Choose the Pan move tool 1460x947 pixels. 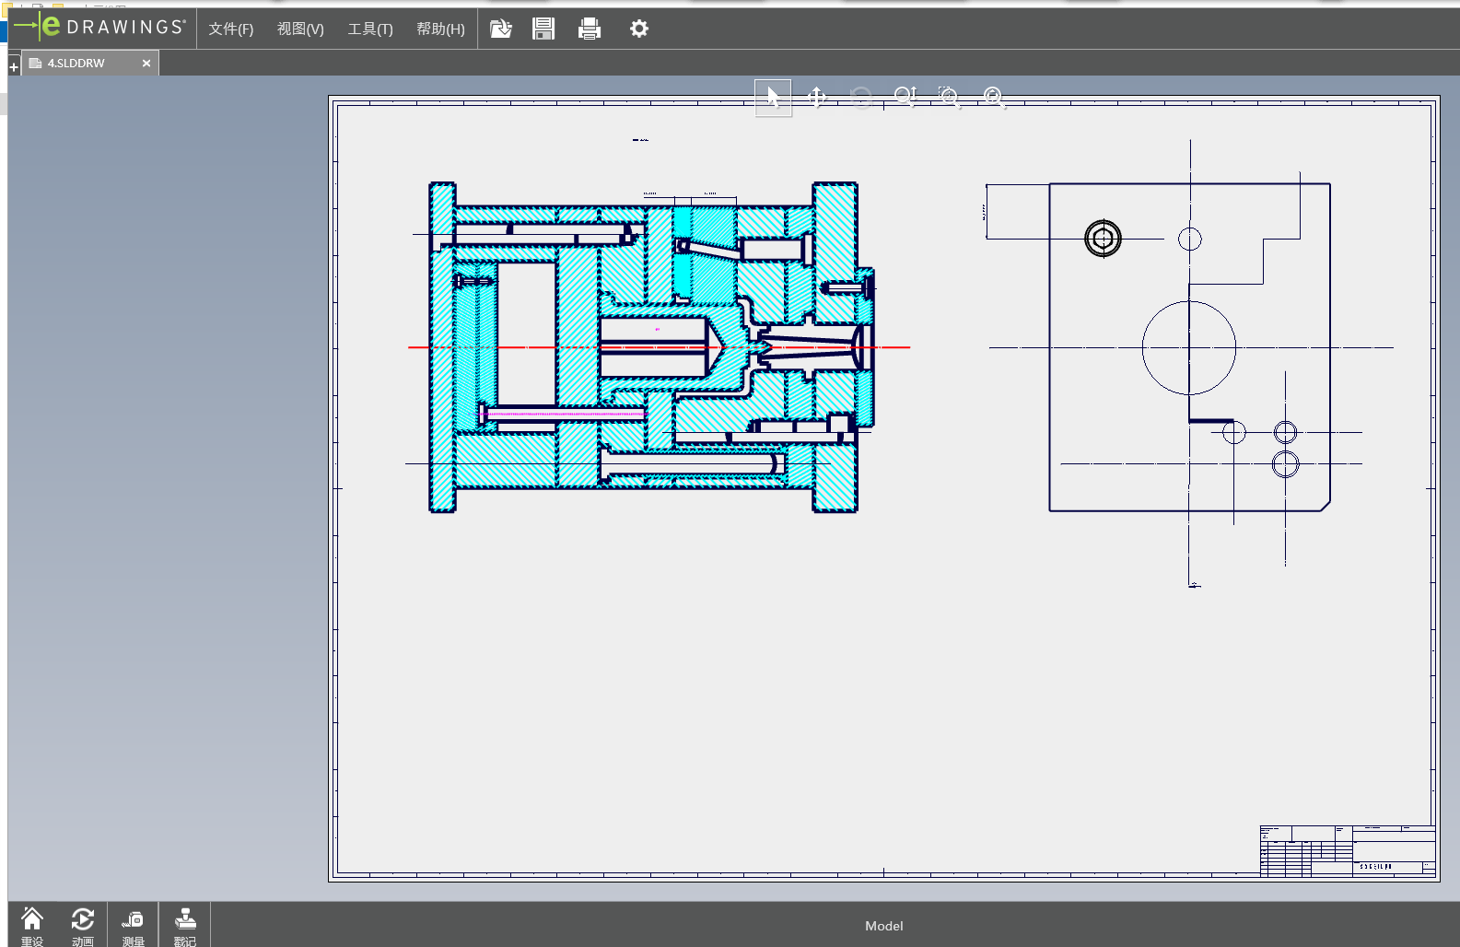pos(816,98)
